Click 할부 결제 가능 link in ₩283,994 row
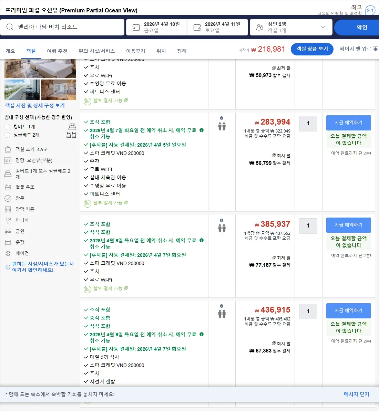The width and height of the screenshot is (379, 411). point(110,203)
